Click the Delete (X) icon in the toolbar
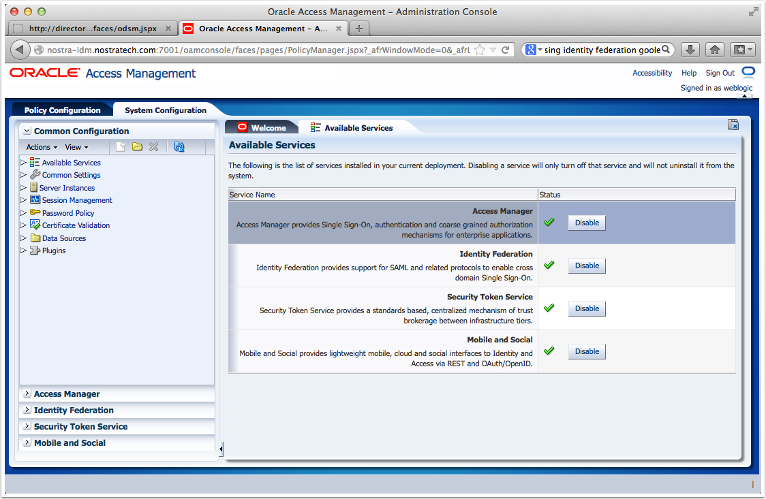Screen dimensions: 766x499 pos(153,146)
